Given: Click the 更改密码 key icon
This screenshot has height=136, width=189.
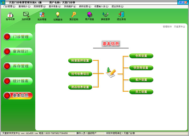Looking at the screenshot, I should coord(74,16).
